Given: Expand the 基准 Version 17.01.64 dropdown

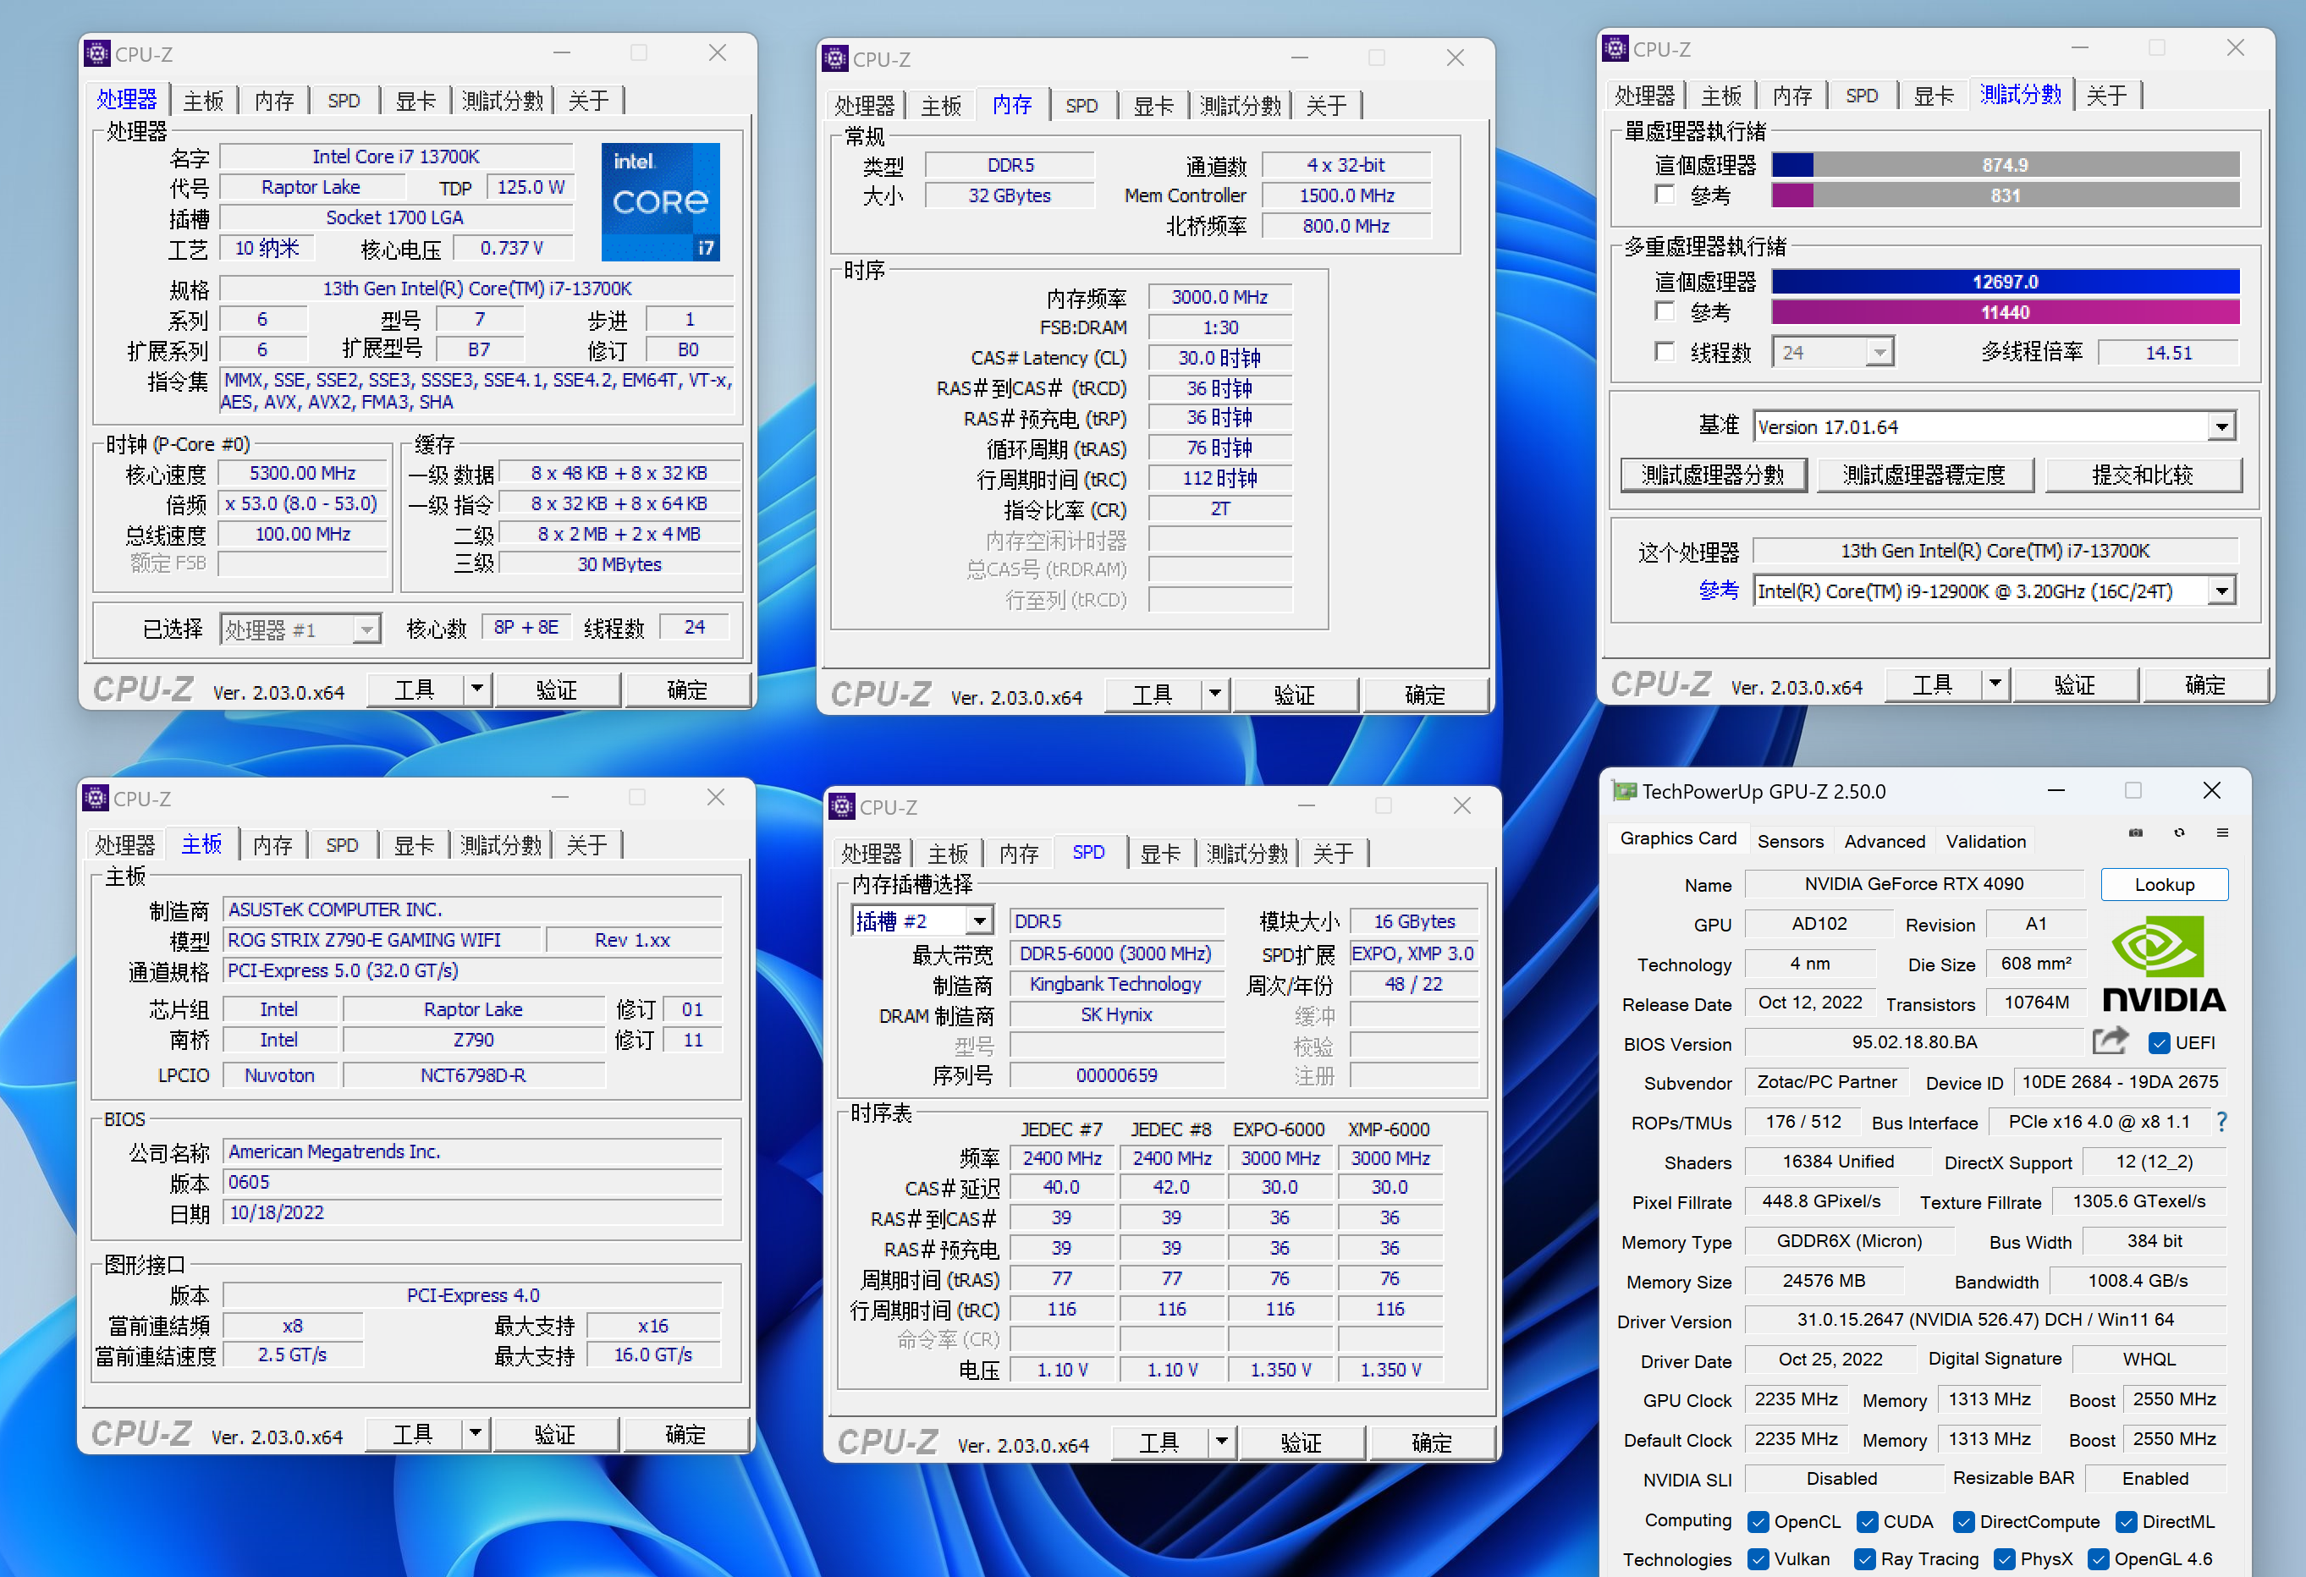Looking at the screenshot, I should click(x=2221, y=426).
